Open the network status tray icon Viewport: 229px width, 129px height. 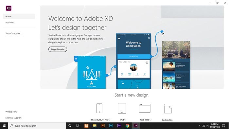[x=203, y=126]
